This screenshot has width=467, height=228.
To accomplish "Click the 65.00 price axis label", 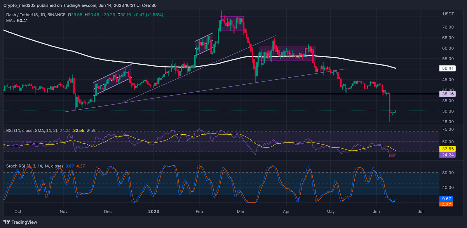I will (x=448, y=38).
